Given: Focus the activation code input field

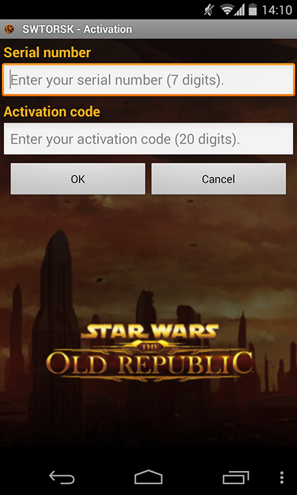Looking at the screenshot, I should coord(148,139).
